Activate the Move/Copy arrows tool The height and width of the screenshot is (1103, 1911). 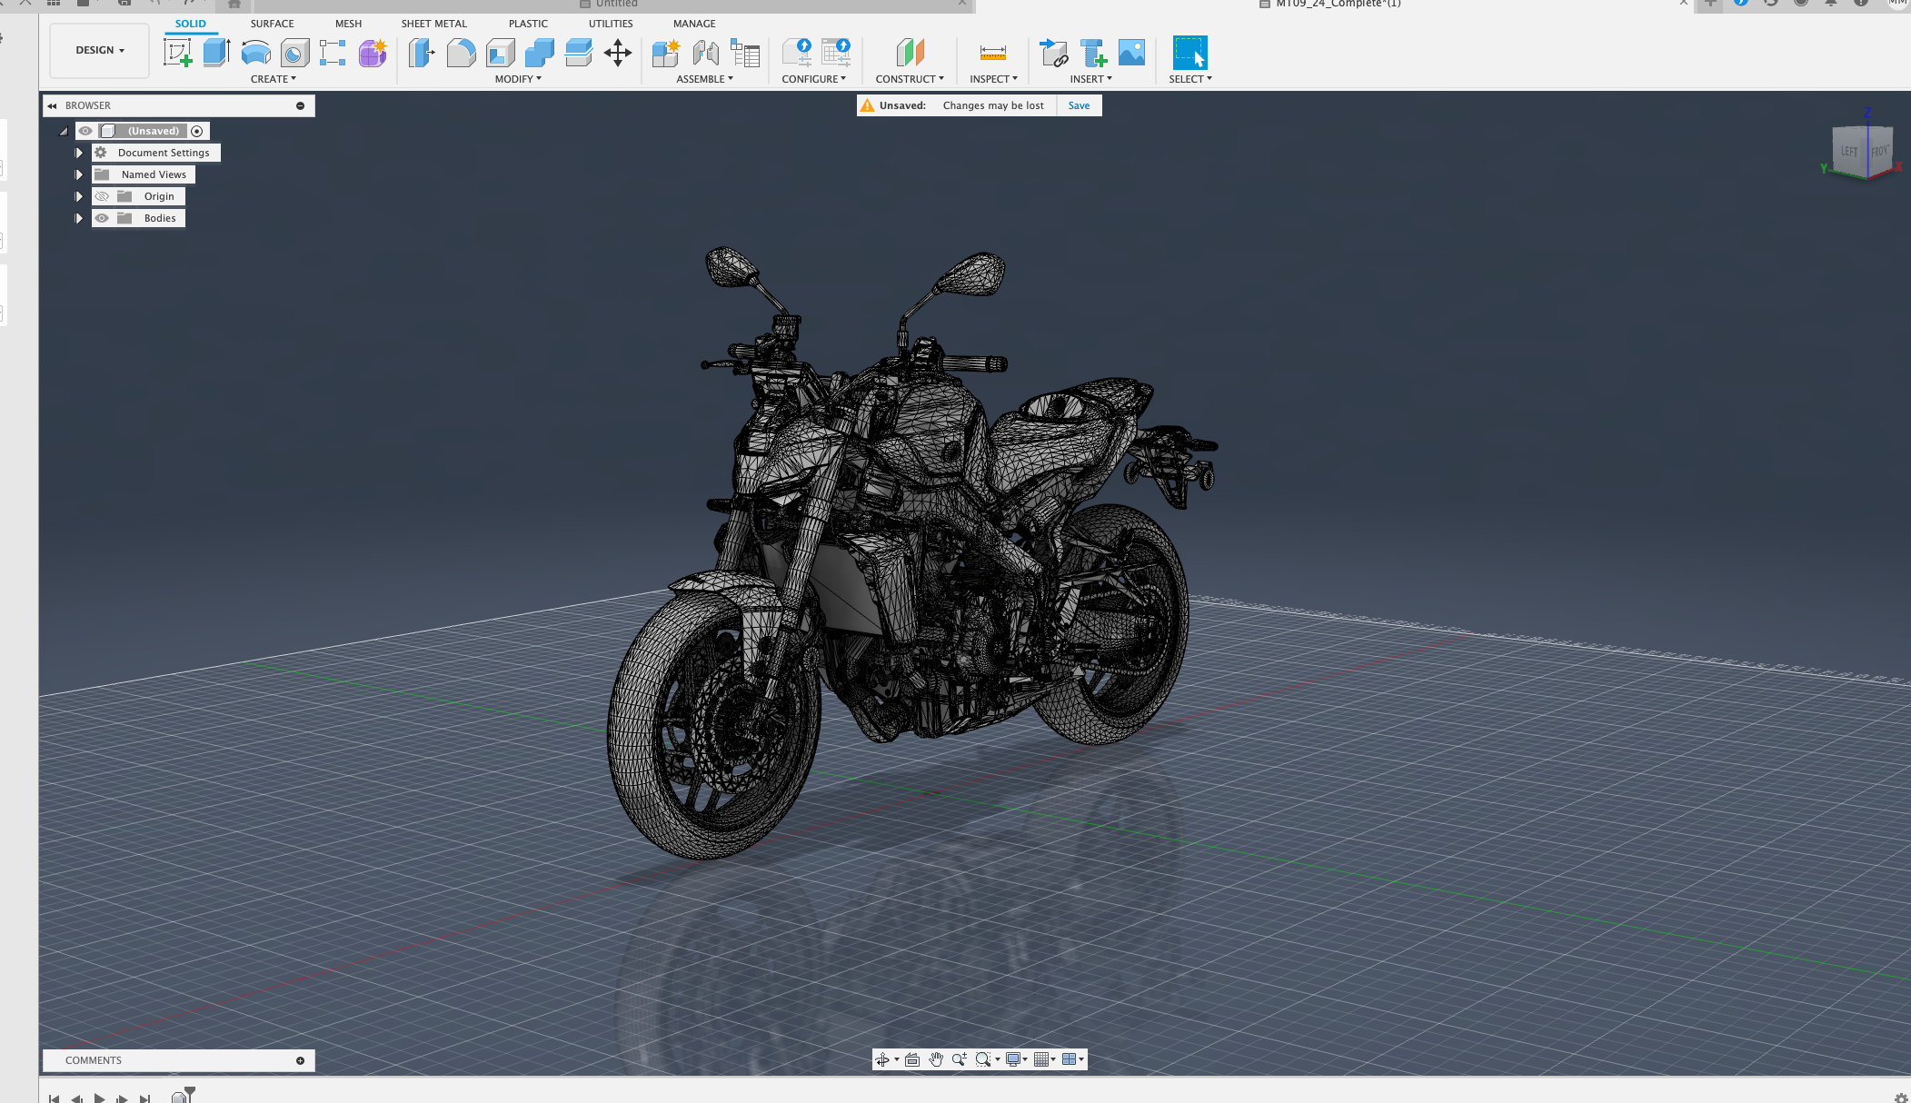coord(617,53)
